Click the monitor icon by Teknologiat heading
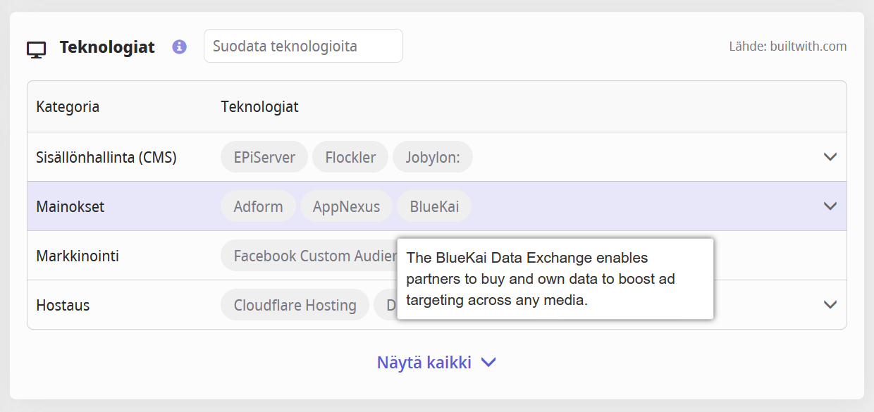 click(x=37, y=49)
